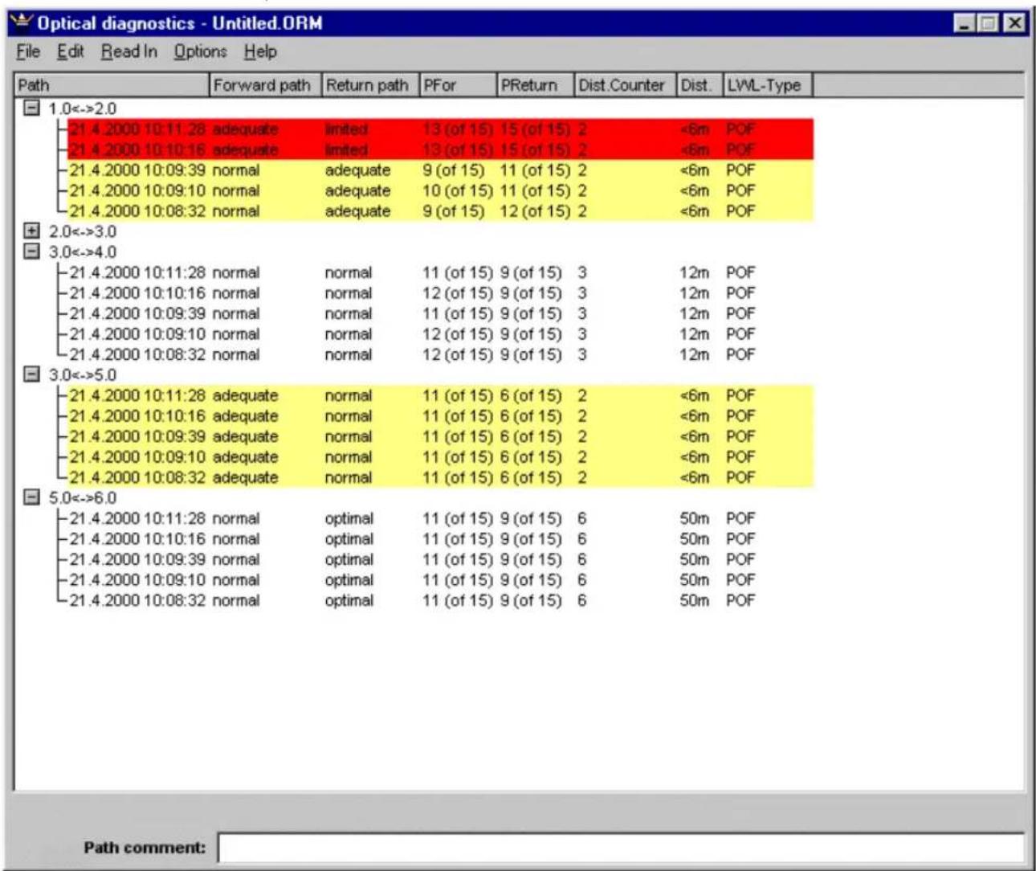The width and height of the screenshot is (1036, 871).
Task: Click inside the Path comment field
Action: pos(621,848)
